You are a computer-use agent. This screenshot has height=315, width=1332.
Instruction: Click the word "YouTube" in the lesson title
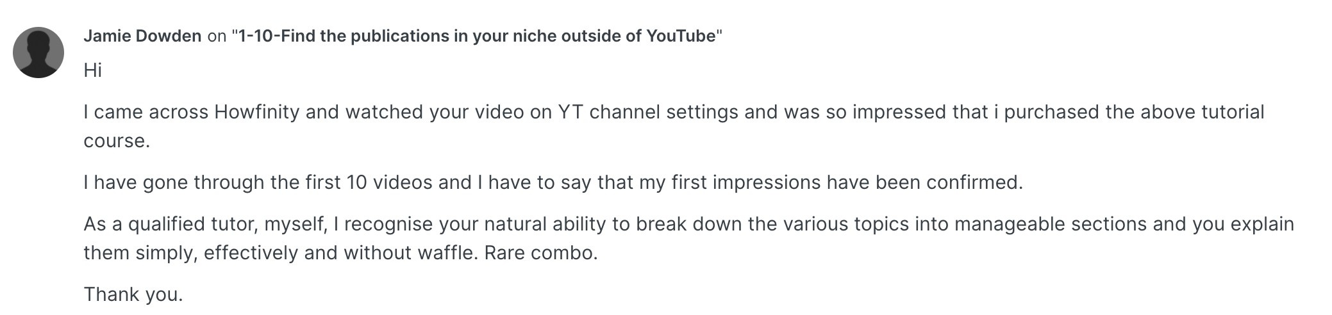click(x=680, y=36)
